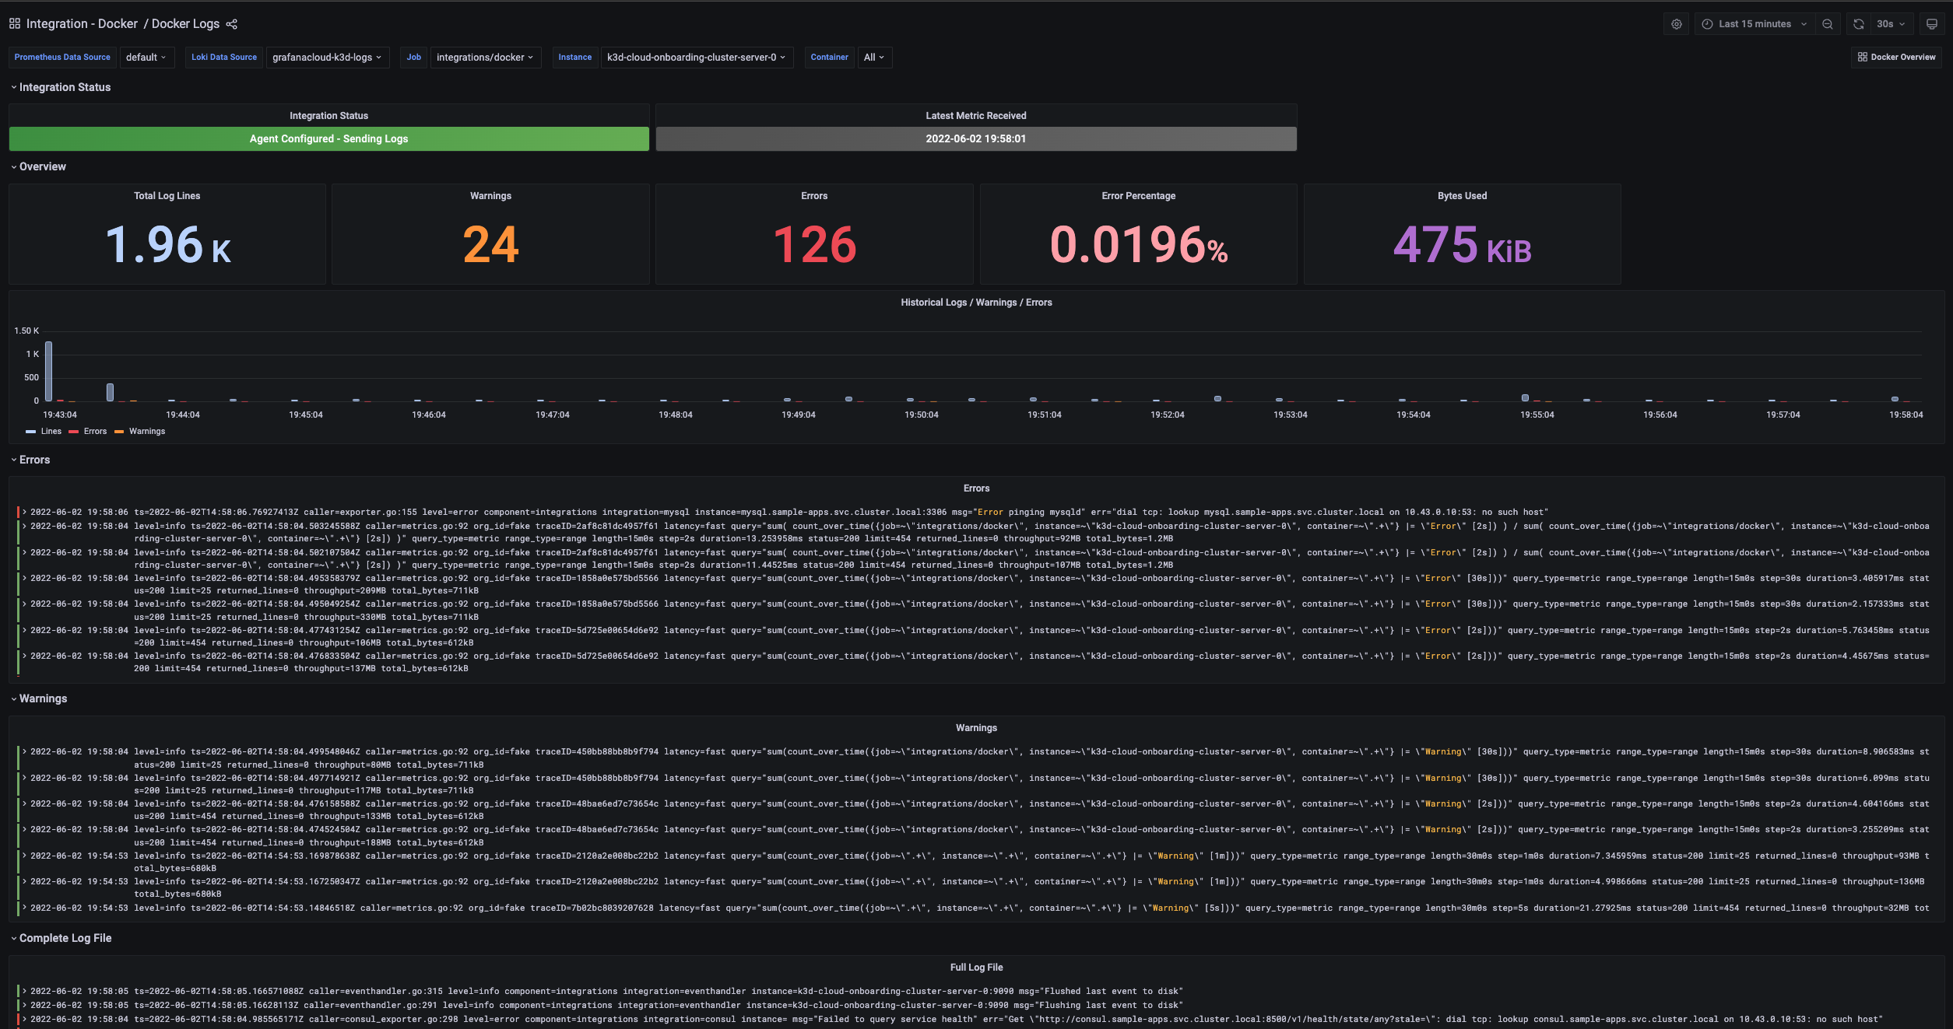Click the 475 KiB bytes used value
Viewport: 1953px width, 1029px height.
tap(1462, 245)
